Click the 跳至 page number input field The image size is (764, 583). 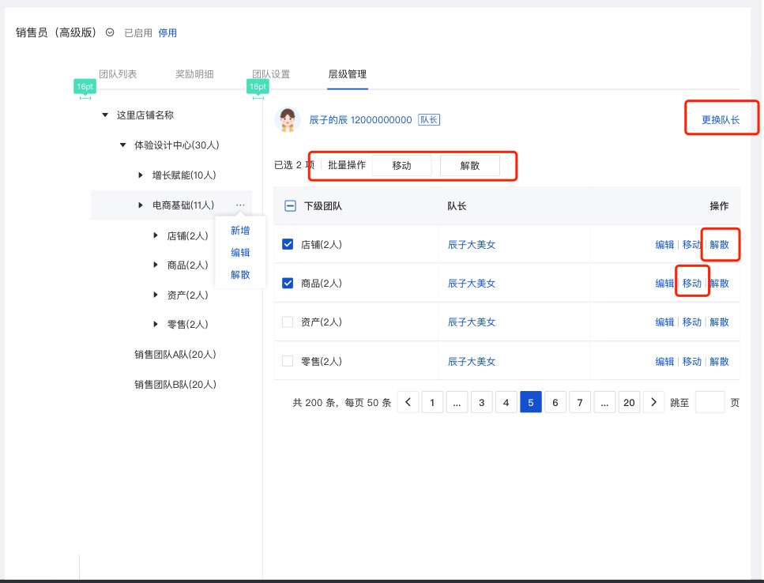click(709, 403)
